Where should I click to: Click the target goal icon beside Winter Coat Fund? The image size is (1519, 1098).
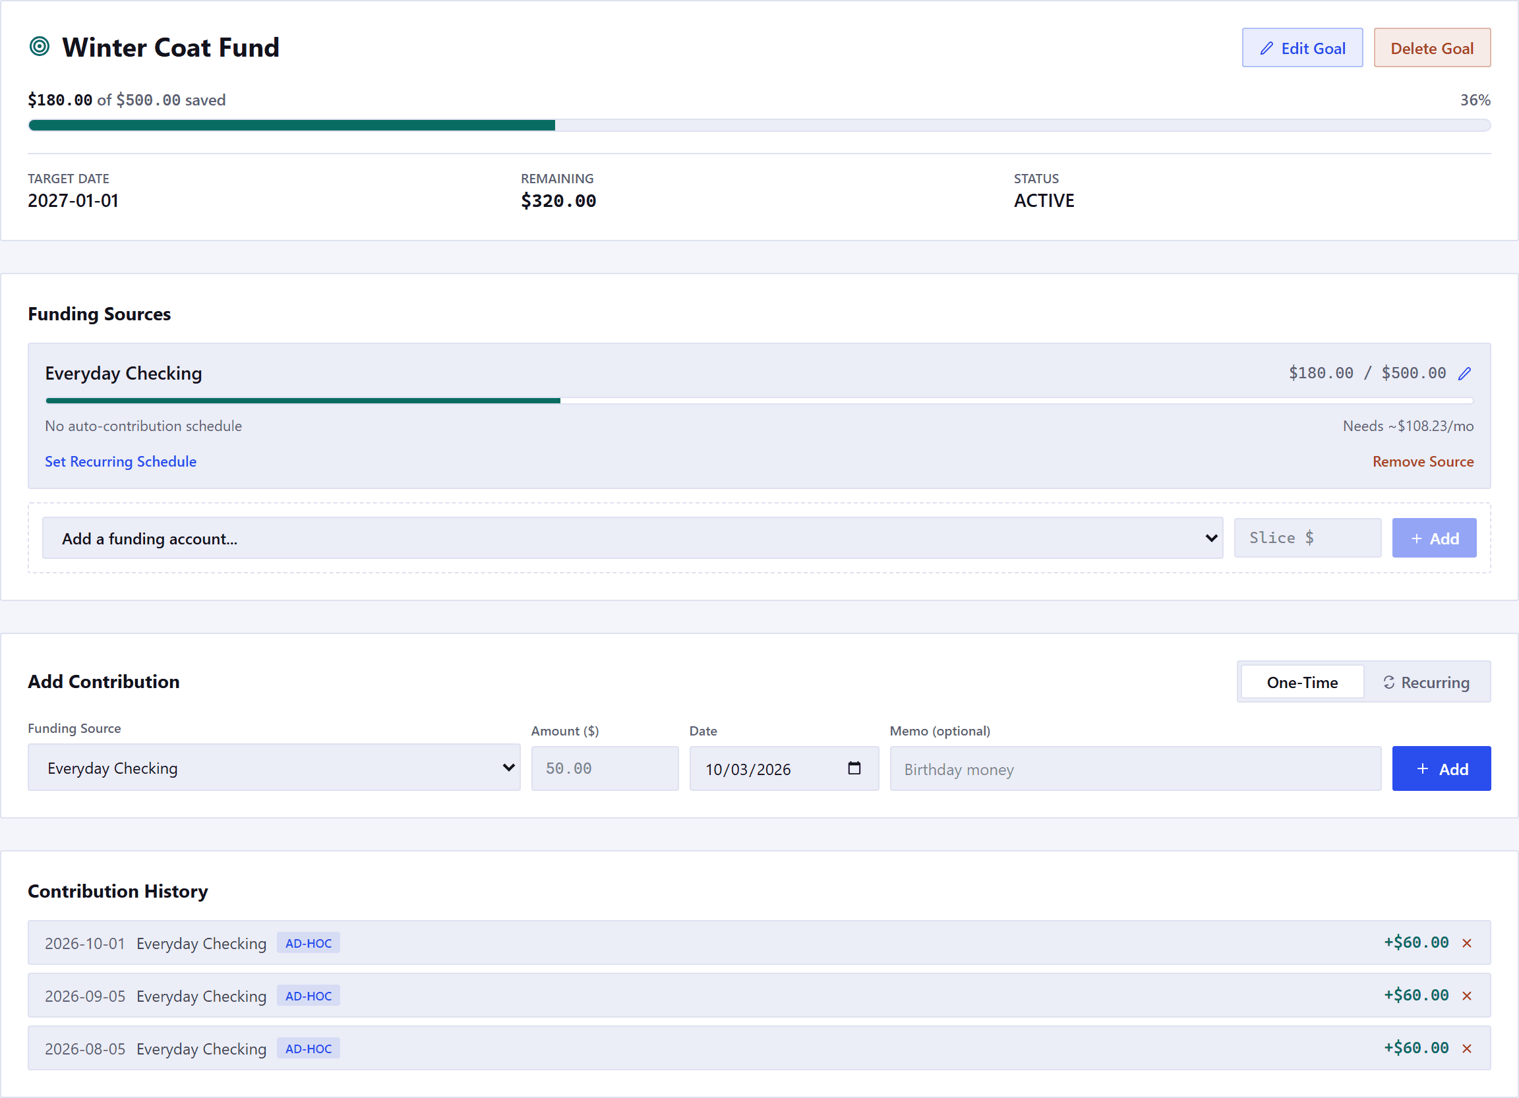coord(40,47)
